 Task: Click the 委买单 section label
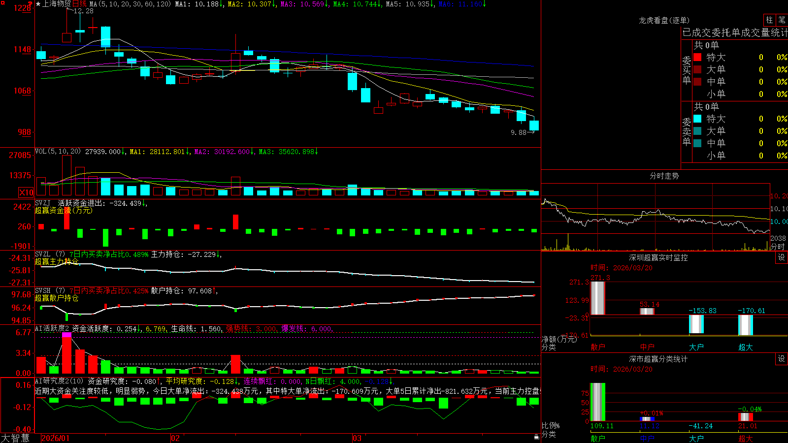(687, 70)
